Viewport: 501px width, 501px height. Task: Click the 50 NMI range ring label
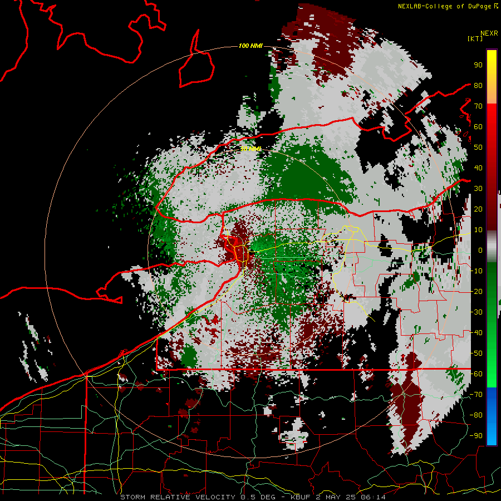pos(250,149)
